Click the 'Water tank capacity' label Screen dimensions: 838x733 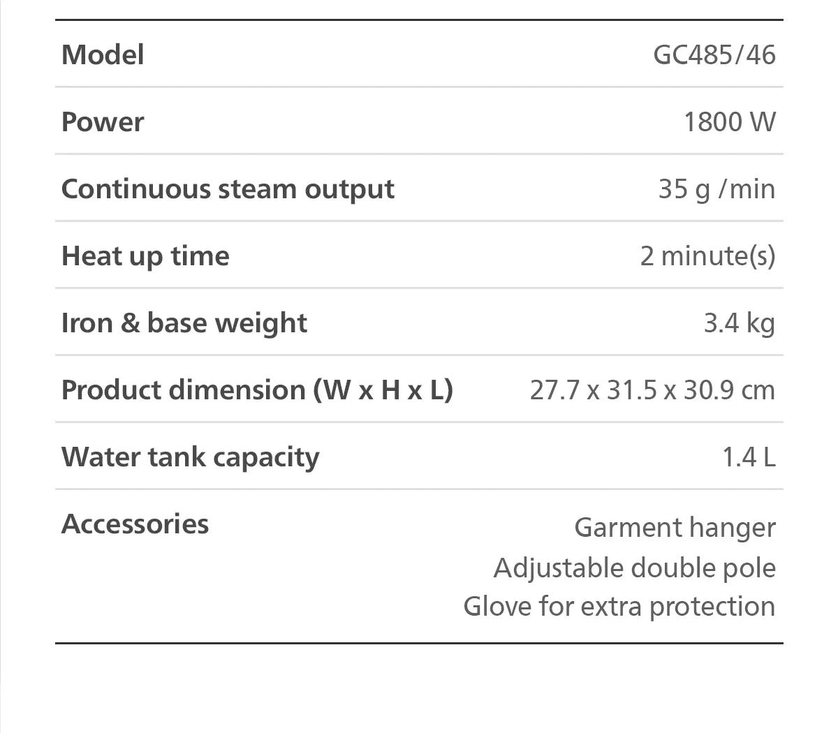(190, 457)
